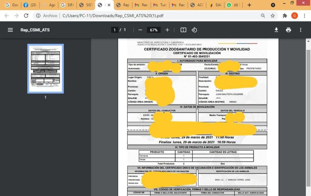Open the PDF viewer more actions menu

(x=301, y=30)
